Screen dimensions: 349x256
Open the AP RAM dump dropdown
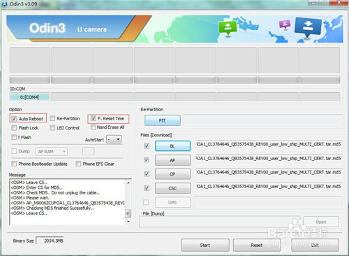pyautogui.click(x=52, y=152)
